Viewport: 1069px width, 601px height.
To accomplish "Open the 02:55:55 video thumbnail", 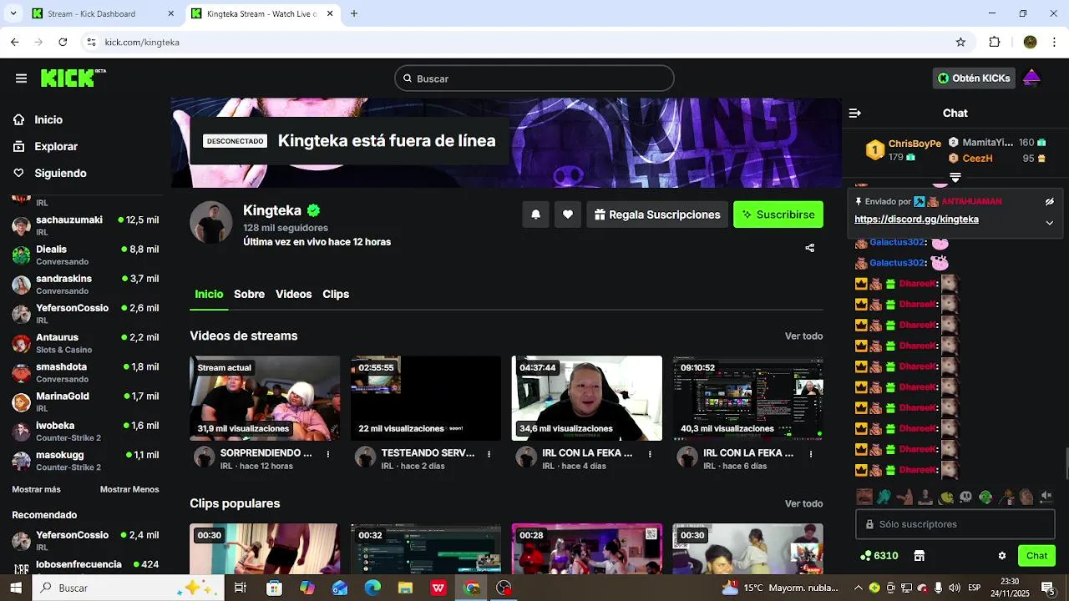I will (x=426, y=398).
